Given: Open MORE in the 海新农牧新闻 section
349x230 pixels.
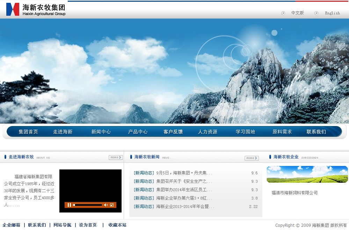Looking at the screenshot, I should pyautogui.click(x=252, y=158).
